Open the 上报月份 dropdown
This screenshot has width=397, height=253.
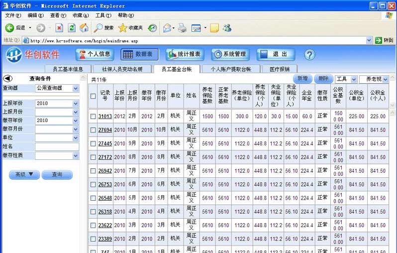(x=76, y=112)
